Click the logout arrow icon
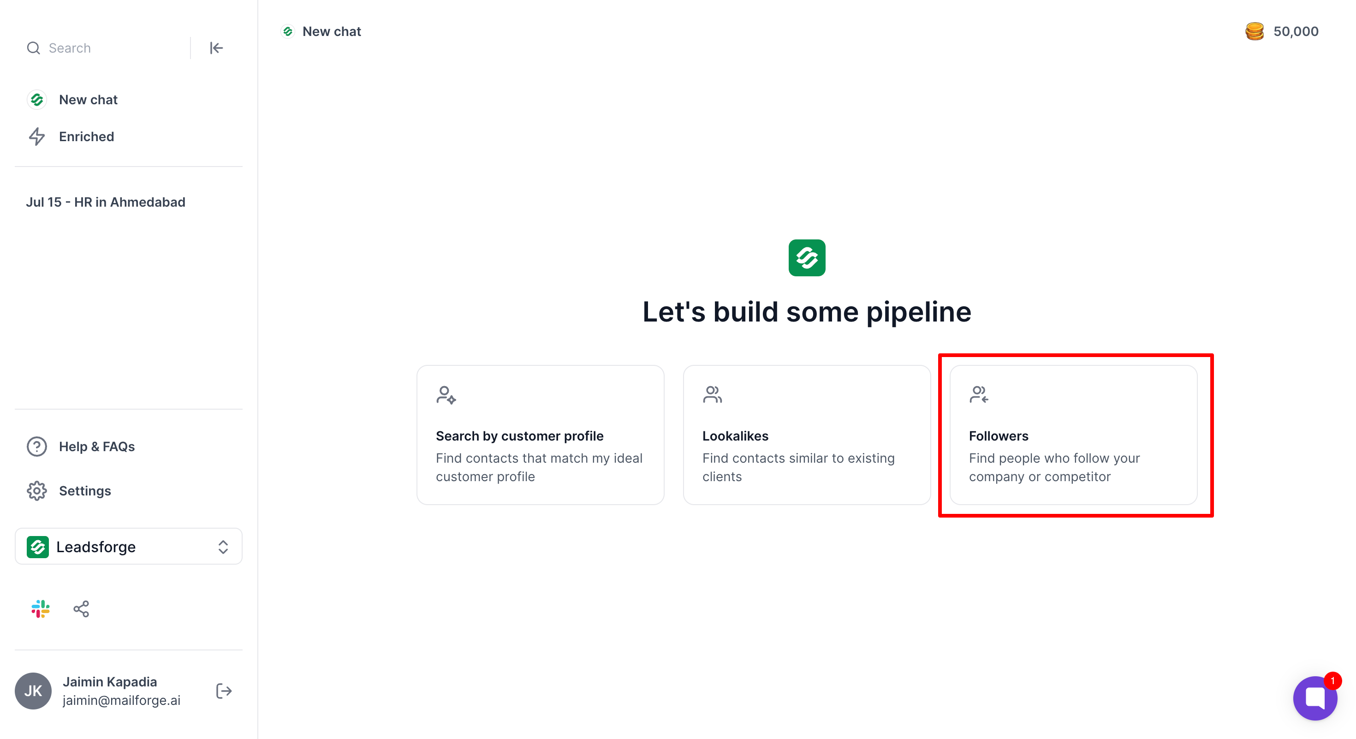1356x739 pixels. coord(224,691)
